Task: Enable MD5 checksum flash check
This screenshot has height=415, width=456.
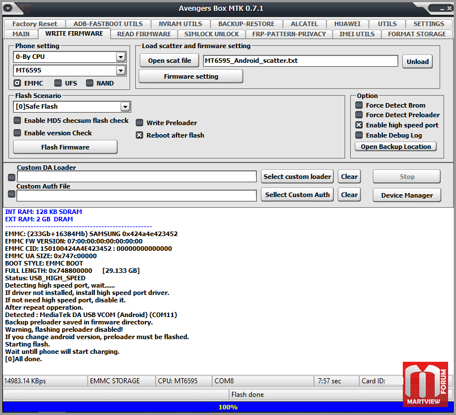Action: (18, 121)
